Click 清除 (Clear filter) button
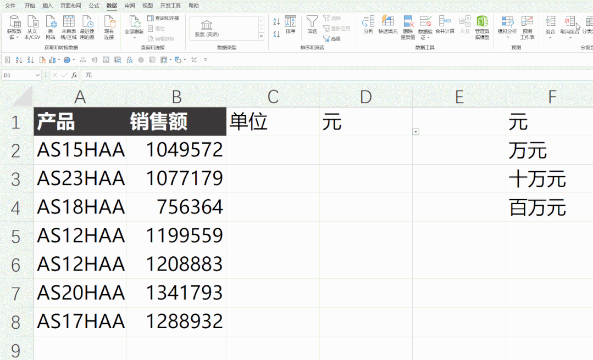This screenshot has width=593, height=360. point(332,18)
